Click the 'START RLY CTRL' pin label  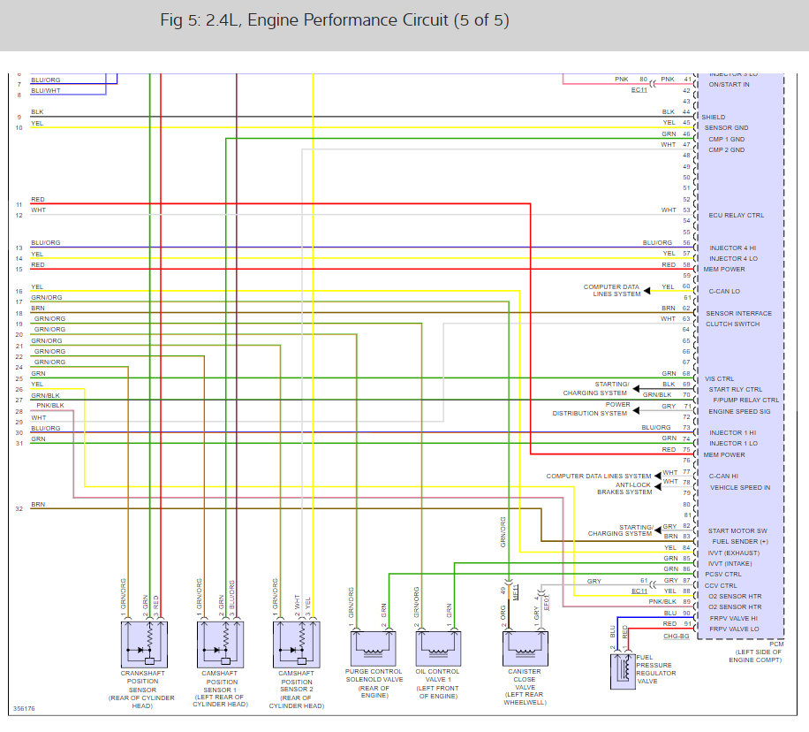[x=735, y=390]
